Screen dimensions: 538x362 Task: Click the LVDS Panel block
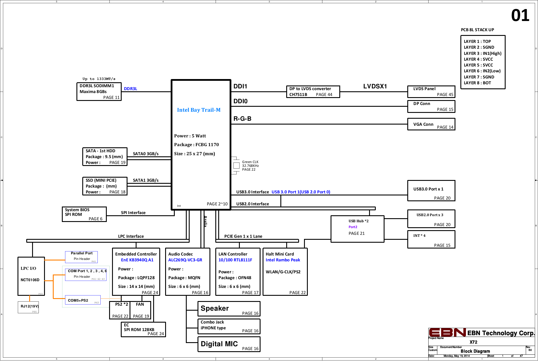431,92
